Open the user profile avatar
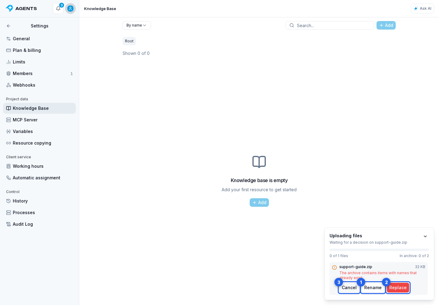Viewport: 439px width, 305px height. [x=70, y=9]
